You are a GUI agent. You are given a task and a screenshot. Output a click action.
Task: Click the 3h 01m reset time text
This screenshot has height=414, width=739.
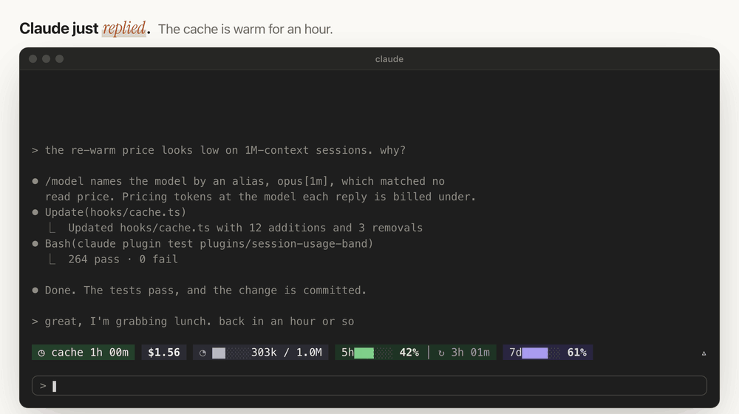click(x=470, y=353)
